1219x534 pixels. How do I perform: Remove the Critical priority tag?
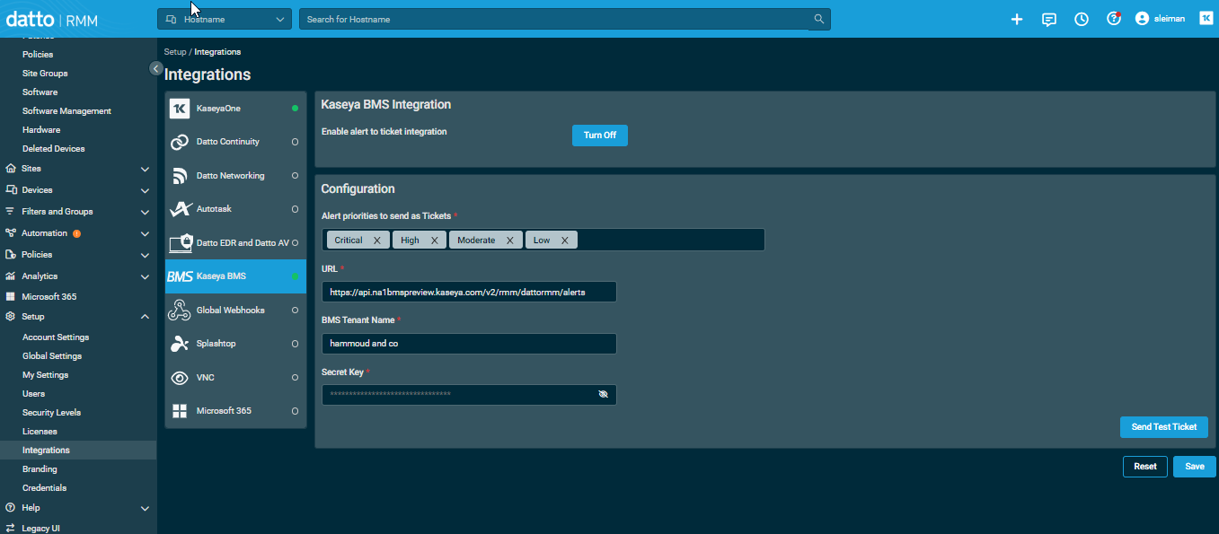pos(377,241)
